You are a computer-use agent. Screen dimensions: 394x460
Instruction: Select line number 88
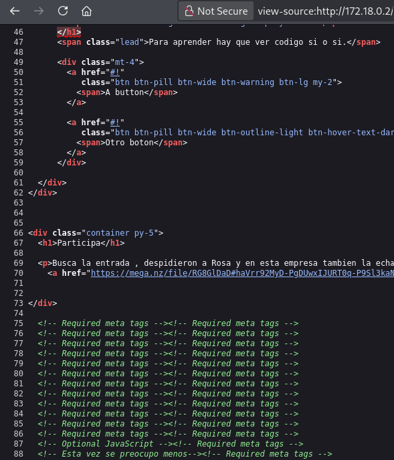[18, 454]
